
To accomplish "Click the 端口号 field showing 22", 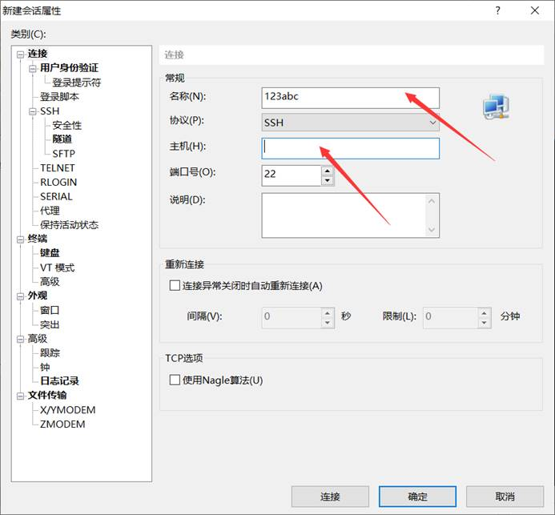I will click(292, 175).
